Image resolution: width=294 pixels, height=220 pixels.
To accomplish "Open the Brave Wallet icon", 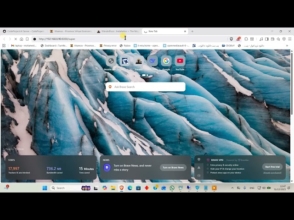I will point(272,39).
